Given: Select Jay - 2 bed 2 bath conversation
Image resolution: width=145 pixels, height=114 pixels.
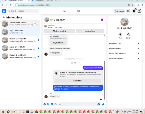Looking at the screenshot, I should pos(20,32).
